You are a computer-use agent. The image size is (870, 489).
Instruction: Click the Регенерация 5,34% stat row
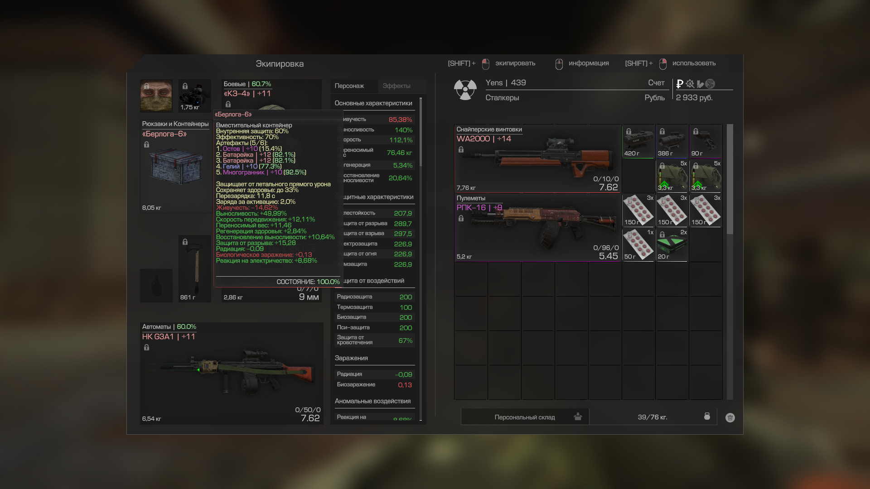(374, 165)
